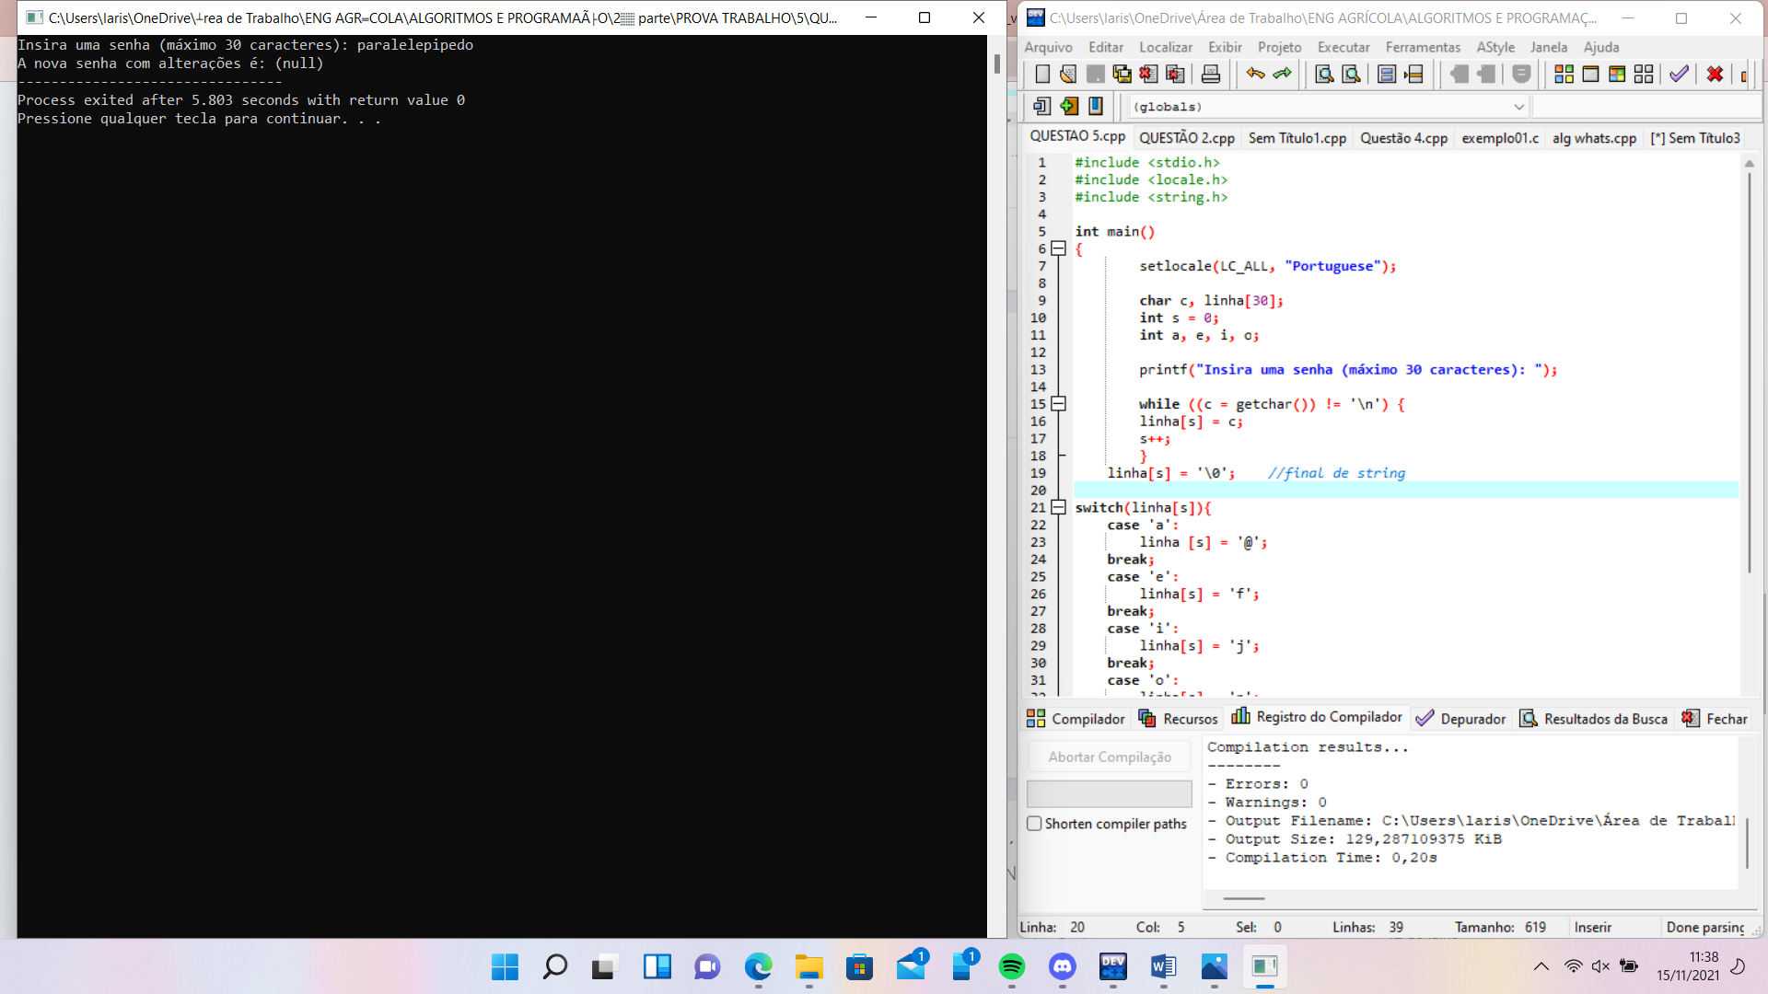Open the Recursos bottom tab

(1178, 719)
